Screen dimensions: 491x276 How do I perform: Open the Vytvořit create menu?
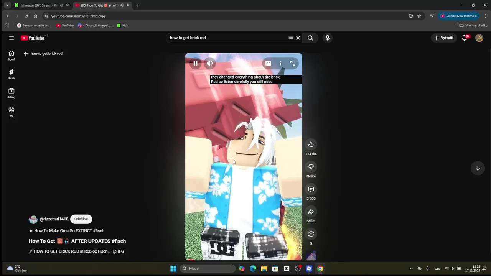444,38
